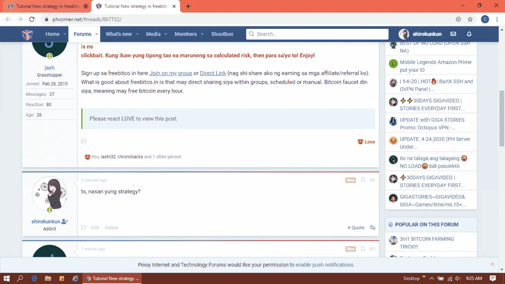Open Shoutbox nav item
The image size is (505, 284).
tap(222, 34)
